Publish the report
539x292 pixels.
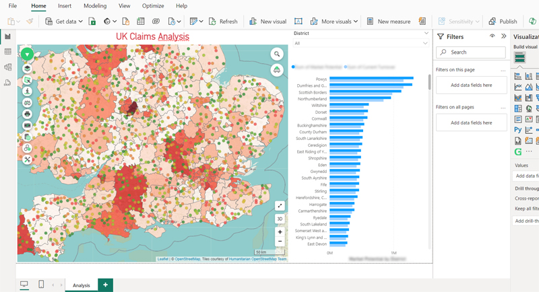pos(503,22)
